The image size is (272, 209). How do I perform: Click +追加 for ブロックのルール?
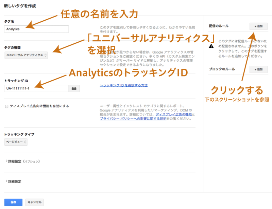pos(258,69)
